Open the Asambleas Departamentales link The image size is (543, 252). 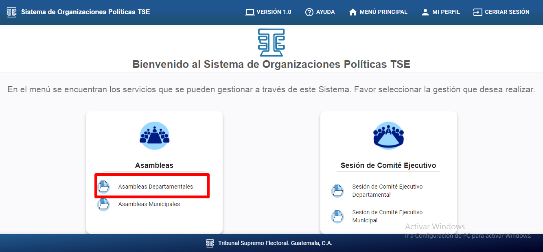(155, 187)
